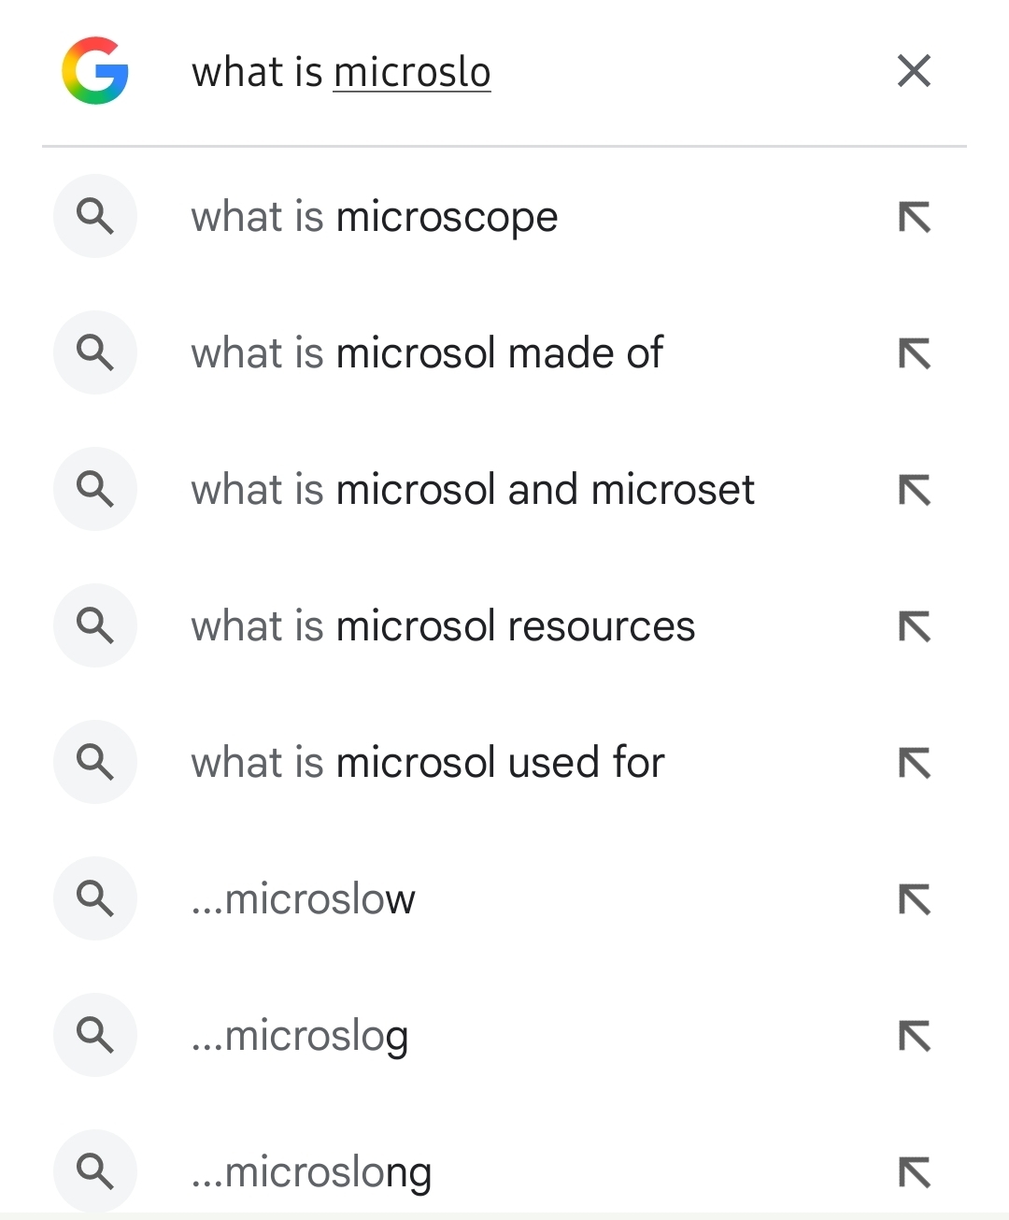The height and width of the screenshot is (1220, 1009).
Task: Tap arrow icon next to '...microslong'
Action: point(914,1172)
